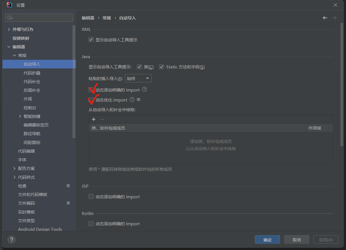Open the 粘贴时插入导入 dropdown
The height and width of the screenshot is (250, 346).
pos(138,78)
